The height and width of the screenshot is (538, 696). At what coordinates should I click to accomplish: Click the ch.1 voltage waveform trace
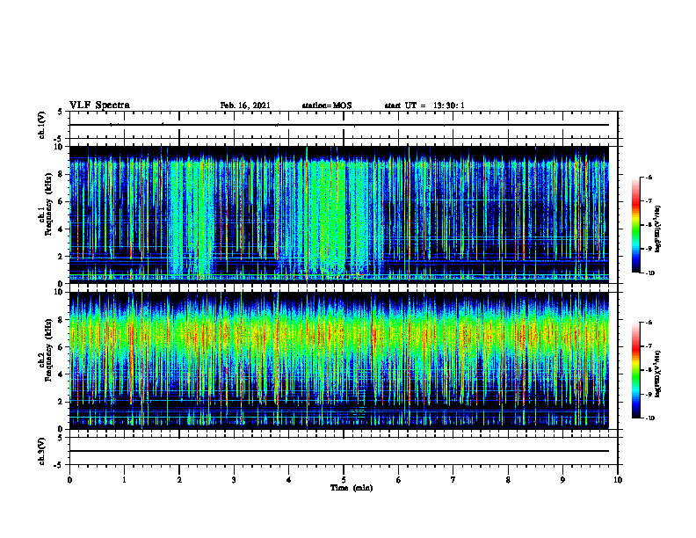pyautogui.click(x=339, y=125)
